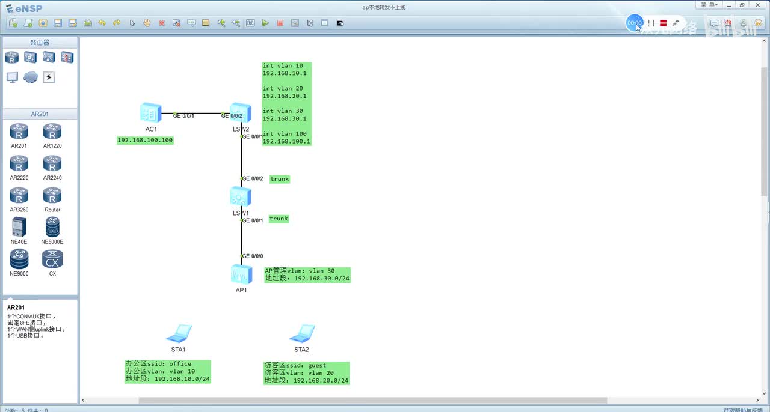Click the 办公区ssid office note

point(168,371)
